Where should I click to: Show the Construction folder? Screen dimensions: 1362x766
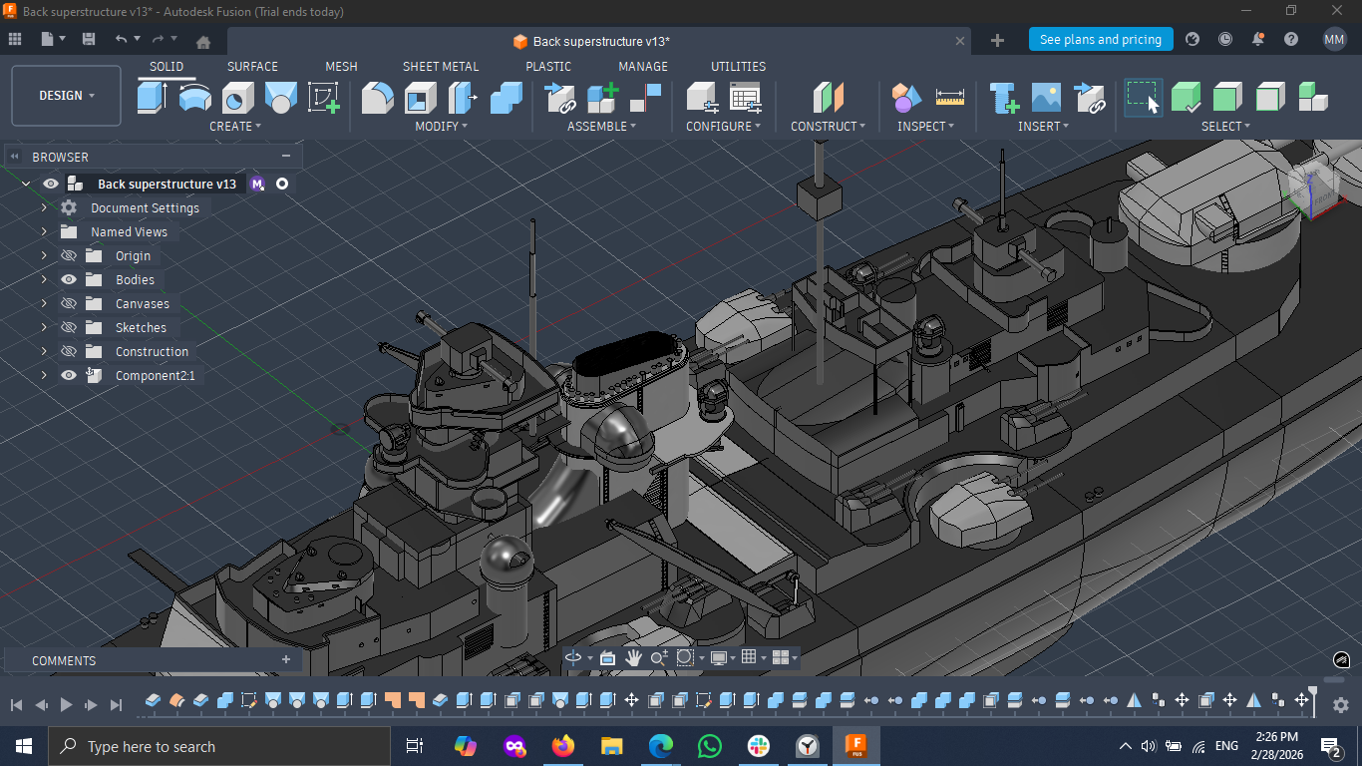click(69, 352)
